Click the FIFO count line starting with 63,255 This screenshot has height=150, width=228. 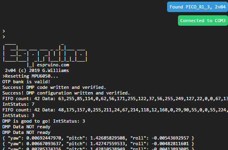click(115, 99)
